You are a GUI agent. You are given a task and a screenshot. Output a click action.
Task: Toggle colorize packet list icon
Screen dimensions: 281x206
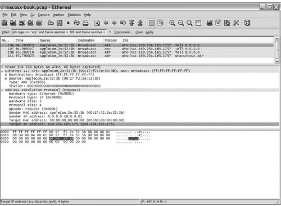152,23
